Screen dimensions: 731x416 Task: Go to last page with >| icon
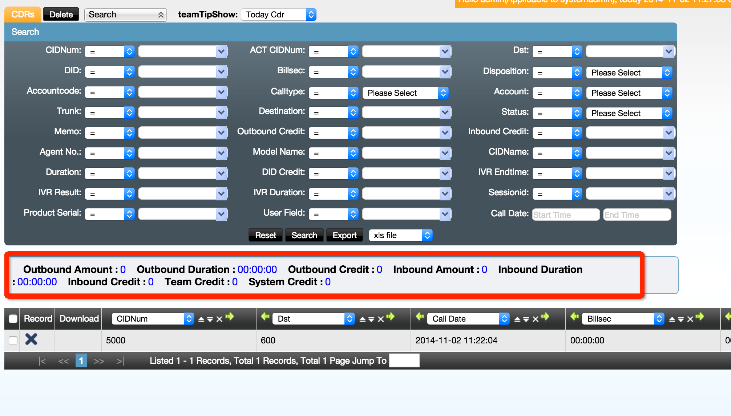click(x=120, y=361)
